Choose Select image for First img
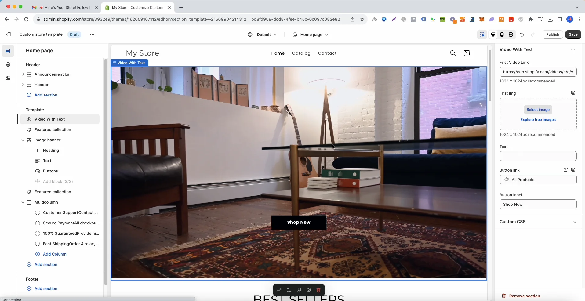 (538, 110)
